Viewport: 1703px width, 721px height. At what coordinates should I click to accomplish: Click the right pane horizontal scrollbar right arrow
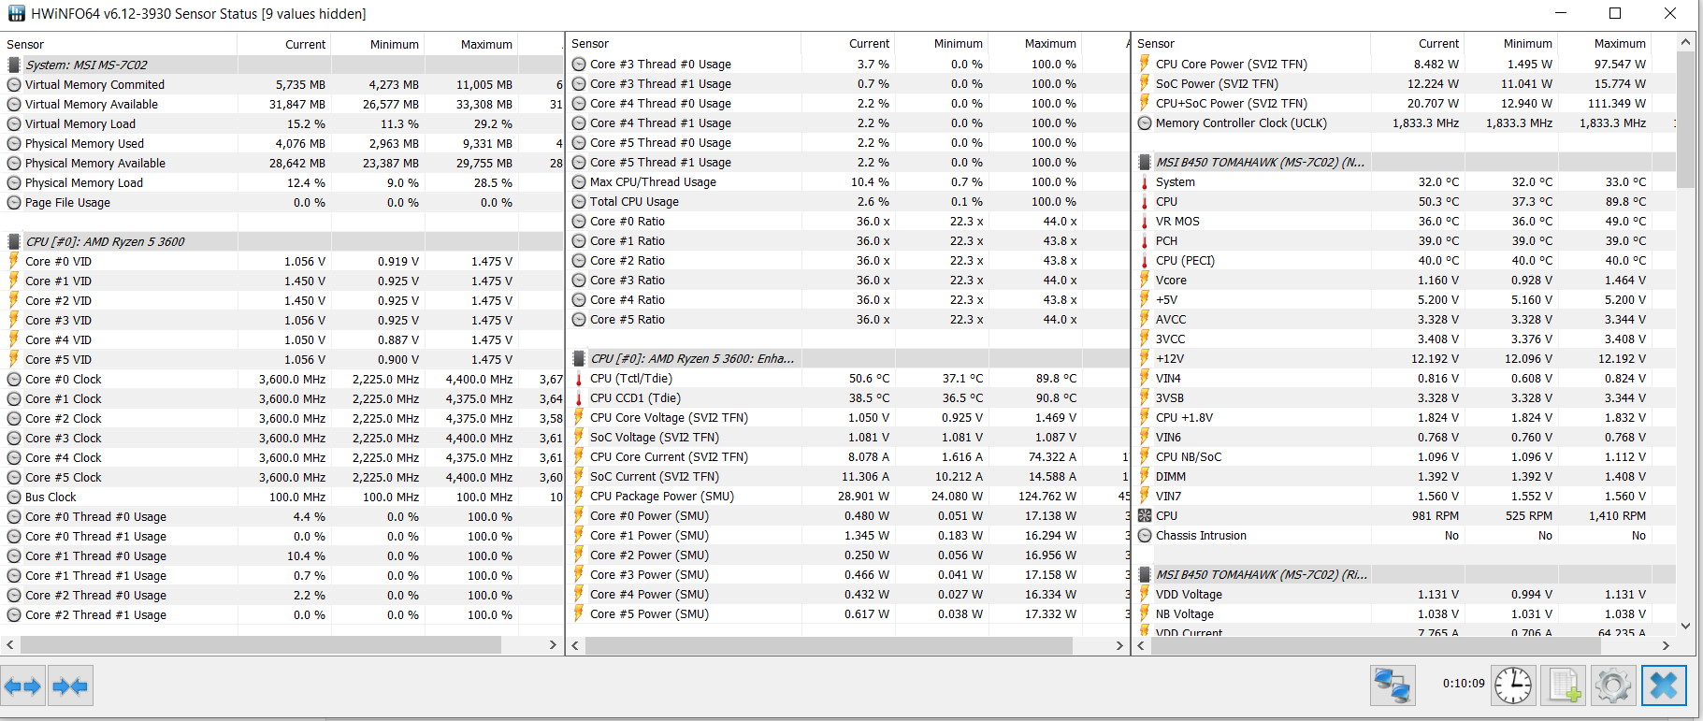coord(1666,645)
